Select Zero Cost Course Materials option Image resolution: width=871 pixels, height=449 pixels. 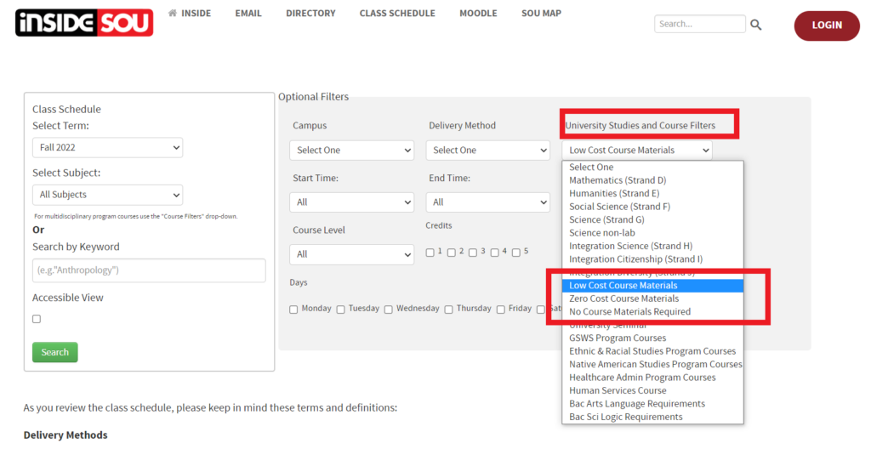[623, 298]
